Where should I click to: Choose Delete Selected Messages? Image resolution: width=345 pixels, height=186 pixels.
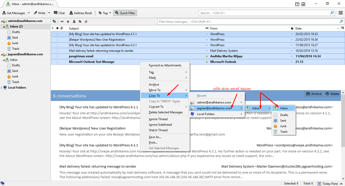[165, 112]
